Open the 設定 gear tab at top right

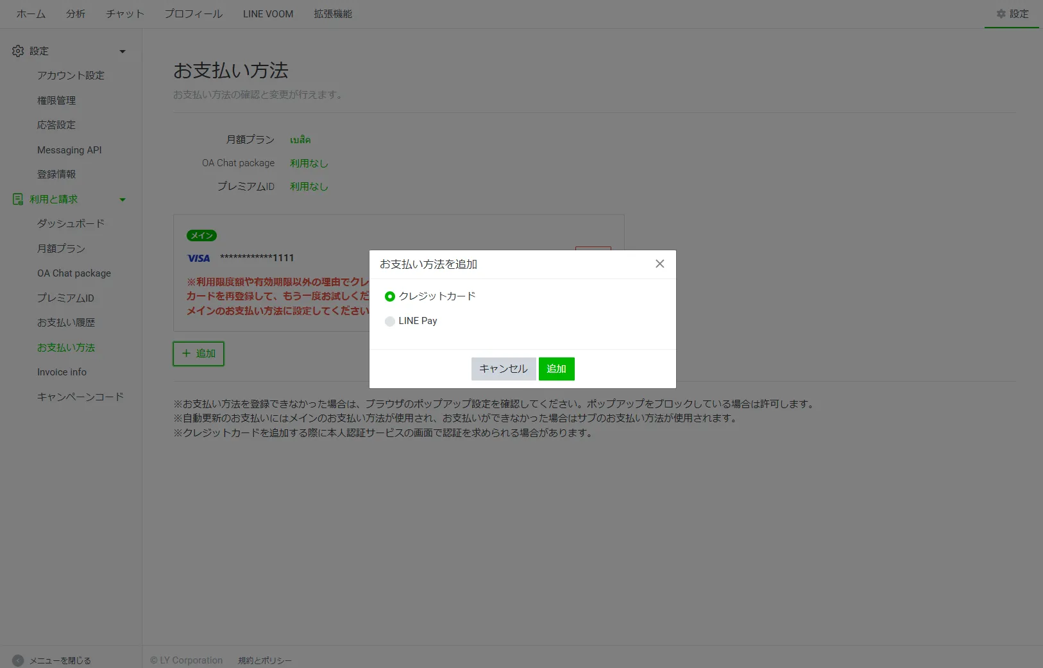pos(1012,13)
